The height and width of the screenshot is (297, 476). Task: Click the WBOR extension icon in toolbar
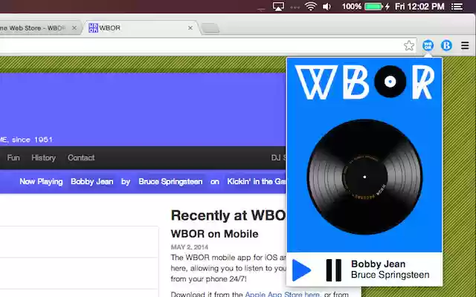pos(428,45)
